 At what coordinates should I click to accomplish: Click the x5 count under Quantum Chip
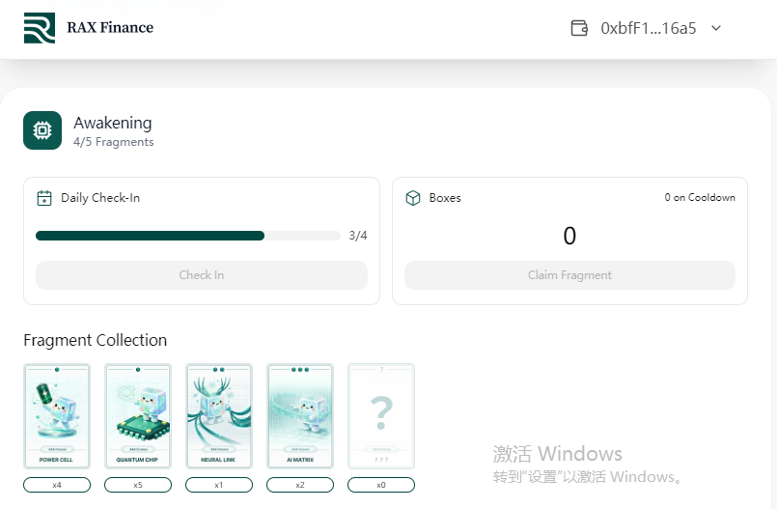(x=138, y=485)
